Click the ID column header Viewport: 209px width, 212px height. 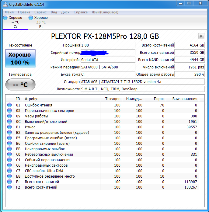click(18, 99)
